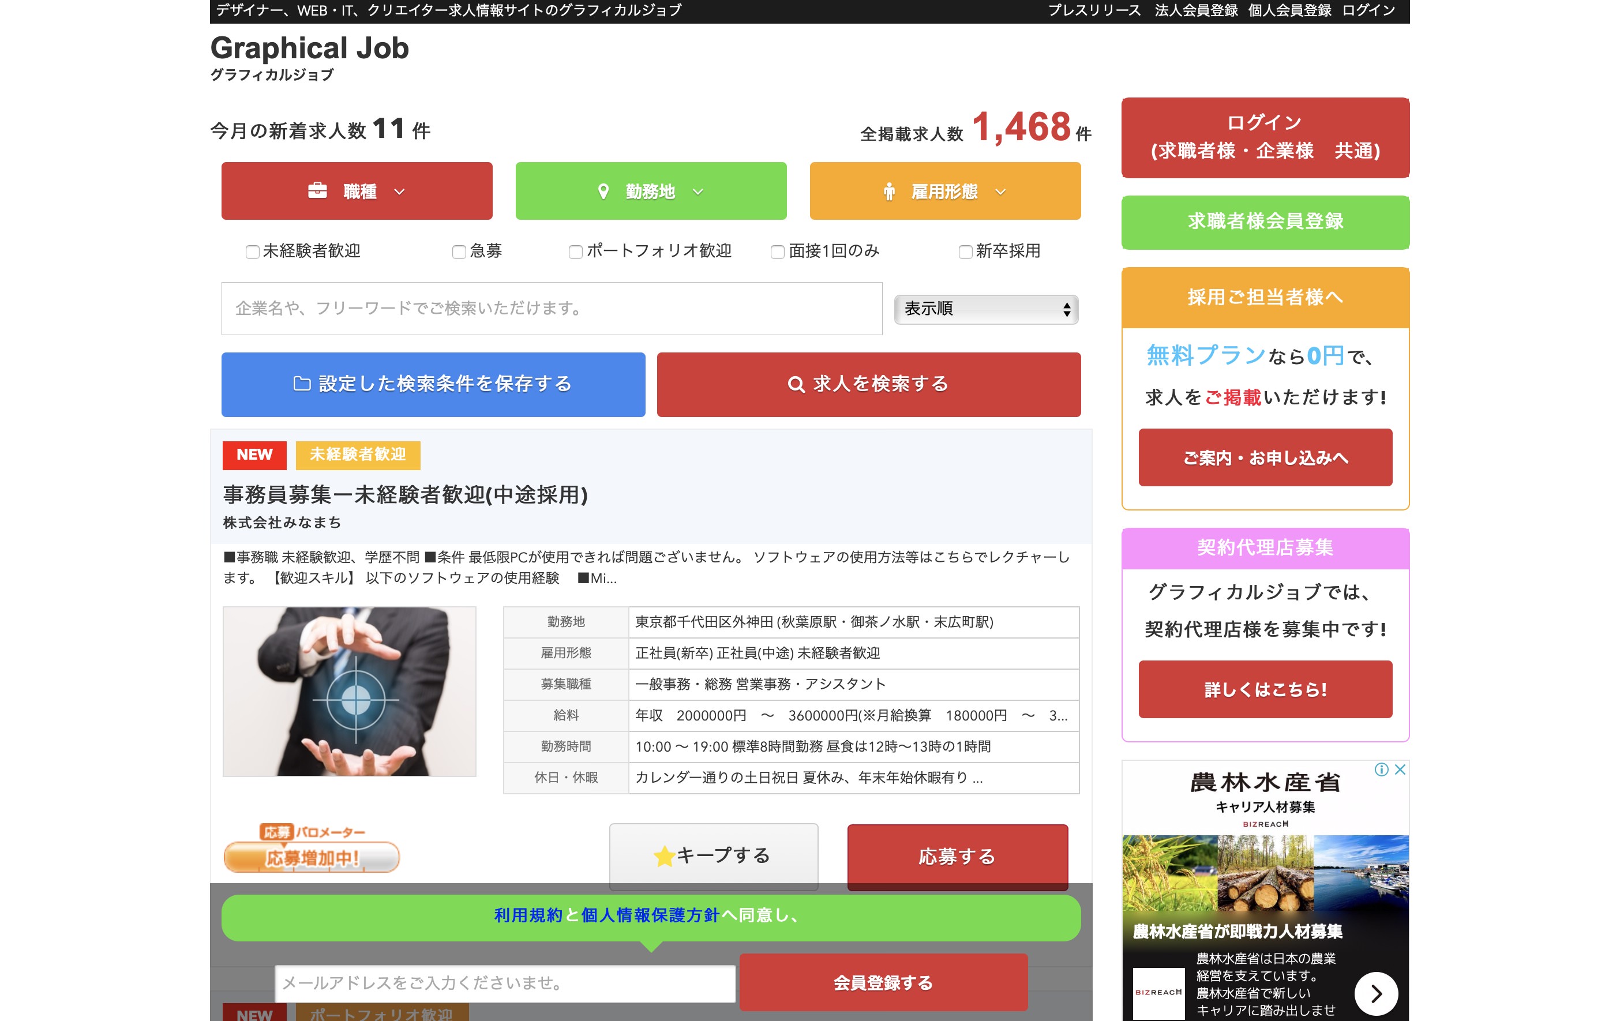The height and width of the screenshot is (1021, 1620).
Task: Click company name 株式会社みなまち
Action: point(282,523)
